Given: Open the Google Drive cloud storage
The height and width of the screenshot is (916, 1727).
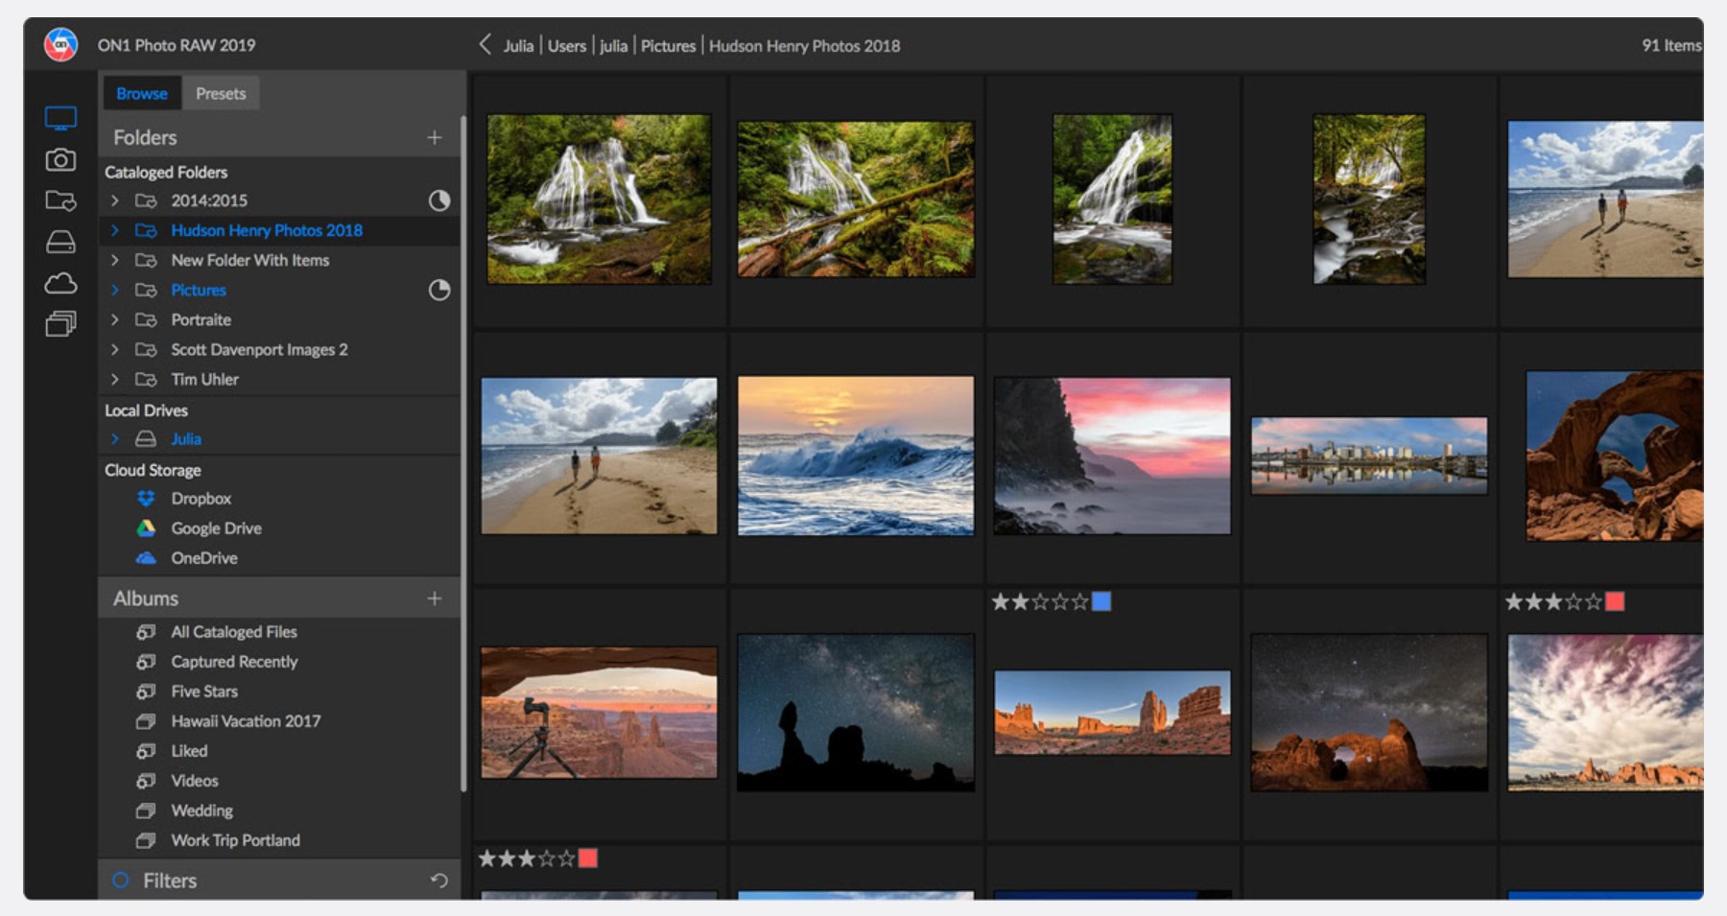Looking at the screenshot, I should pyautogui.click(x=216, y=528).
